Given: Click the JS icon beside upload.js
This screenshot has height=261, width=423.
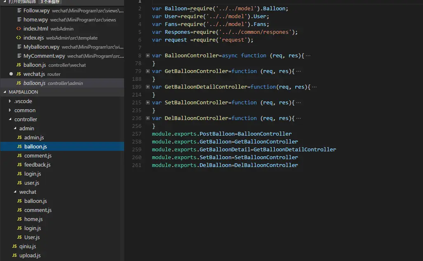Looking at the screenshot, I should (x=14, y=255).
